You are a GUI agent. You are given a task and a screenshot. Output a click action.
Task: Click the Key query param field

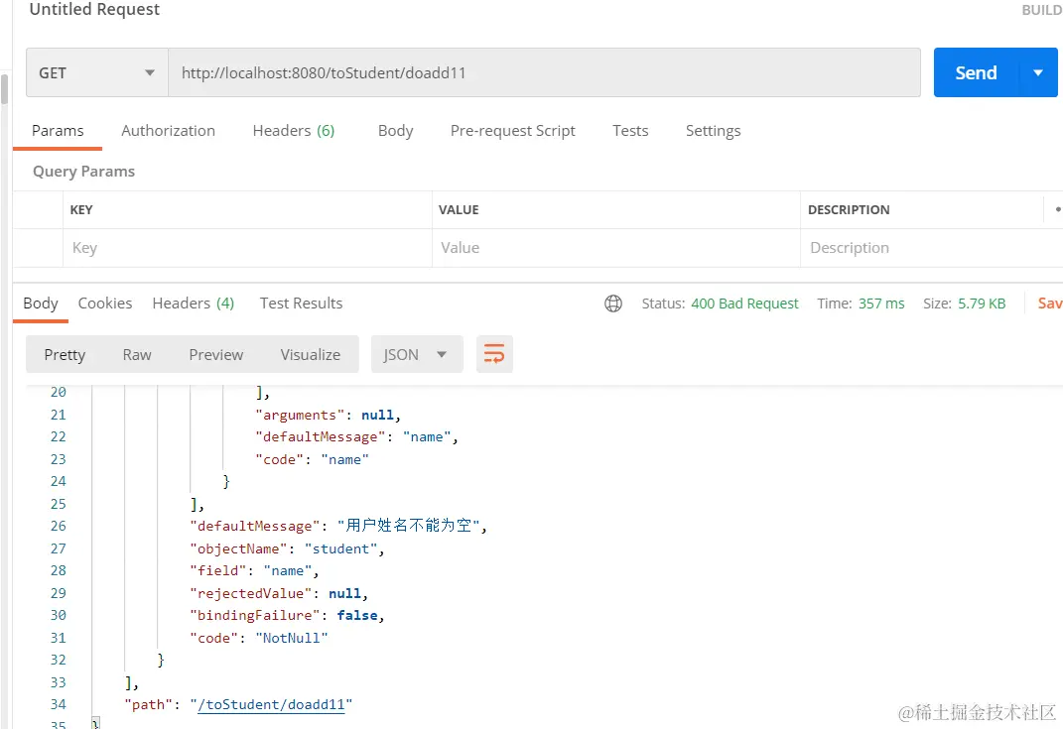pyautogui.click(x=248, y=248)
